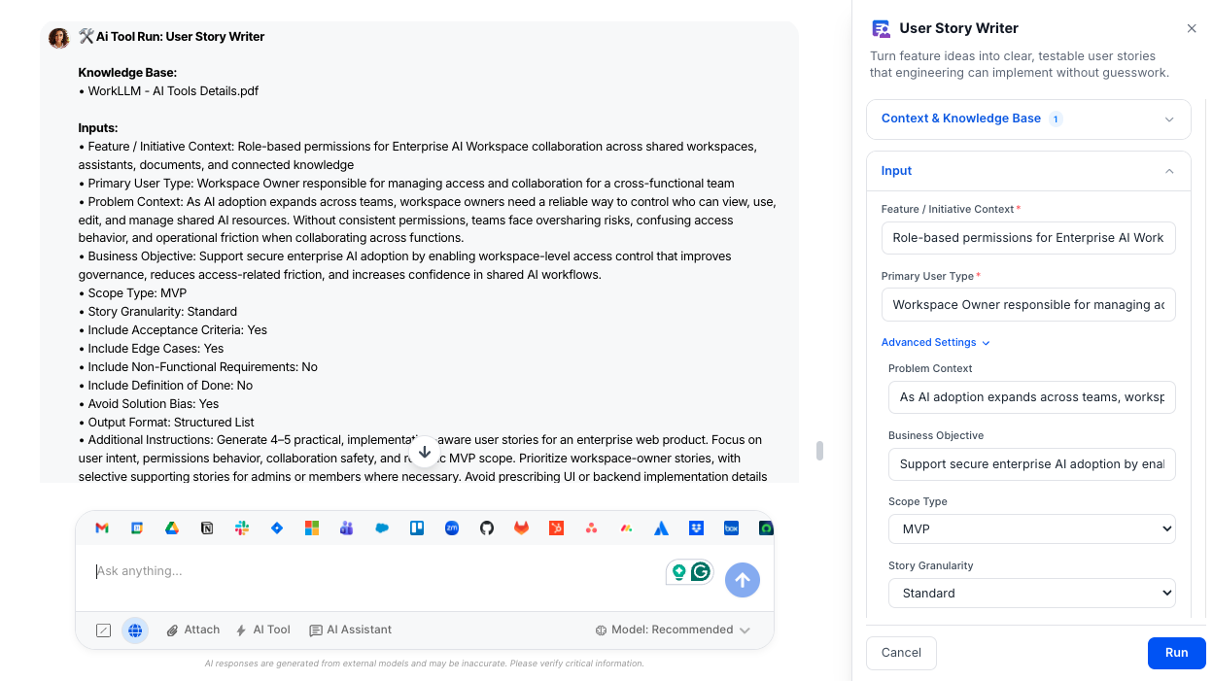The image size is (1213, 681).
Task: Click the scroll-down arrow over the conversation
Action: (425, 452)
